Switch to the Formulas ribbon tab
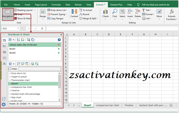Image resolution: width=179 pixels, height=113 pixels. point(56,5)
